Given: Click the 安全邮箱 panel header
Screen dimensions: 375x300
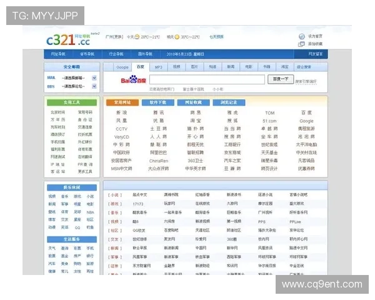Looking at the screenshot, I should point(72,67).
